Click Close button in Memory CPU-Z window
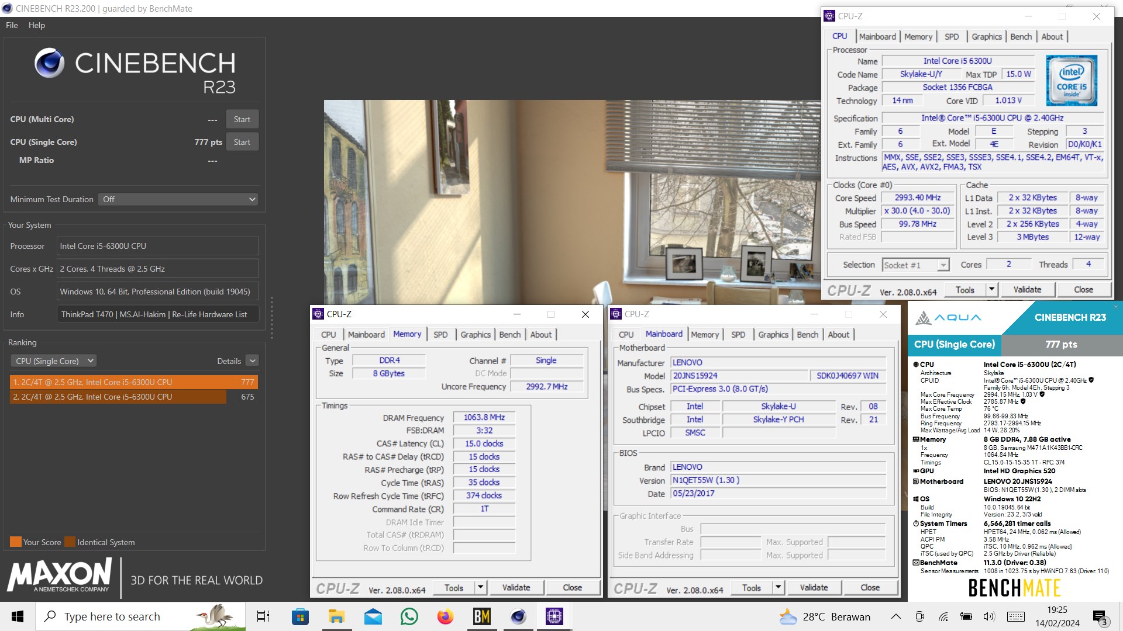1123x631 pixels. [572, 588]
